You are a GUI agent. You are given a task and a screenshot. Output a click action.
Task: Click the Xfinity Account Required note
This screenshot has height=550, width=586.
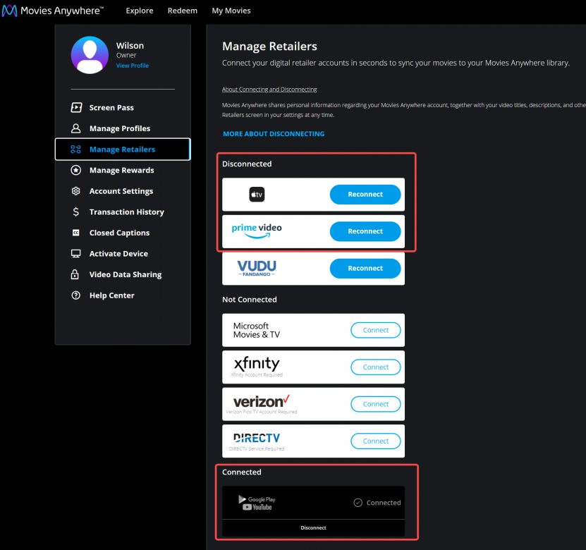tap(257, 374)
